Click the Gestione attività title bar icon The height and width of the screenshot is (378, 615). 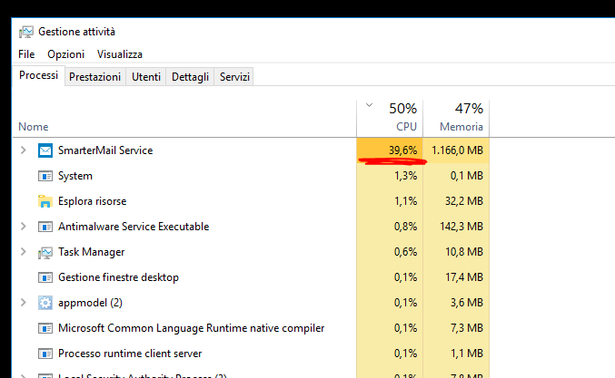[x=26, y=31]
